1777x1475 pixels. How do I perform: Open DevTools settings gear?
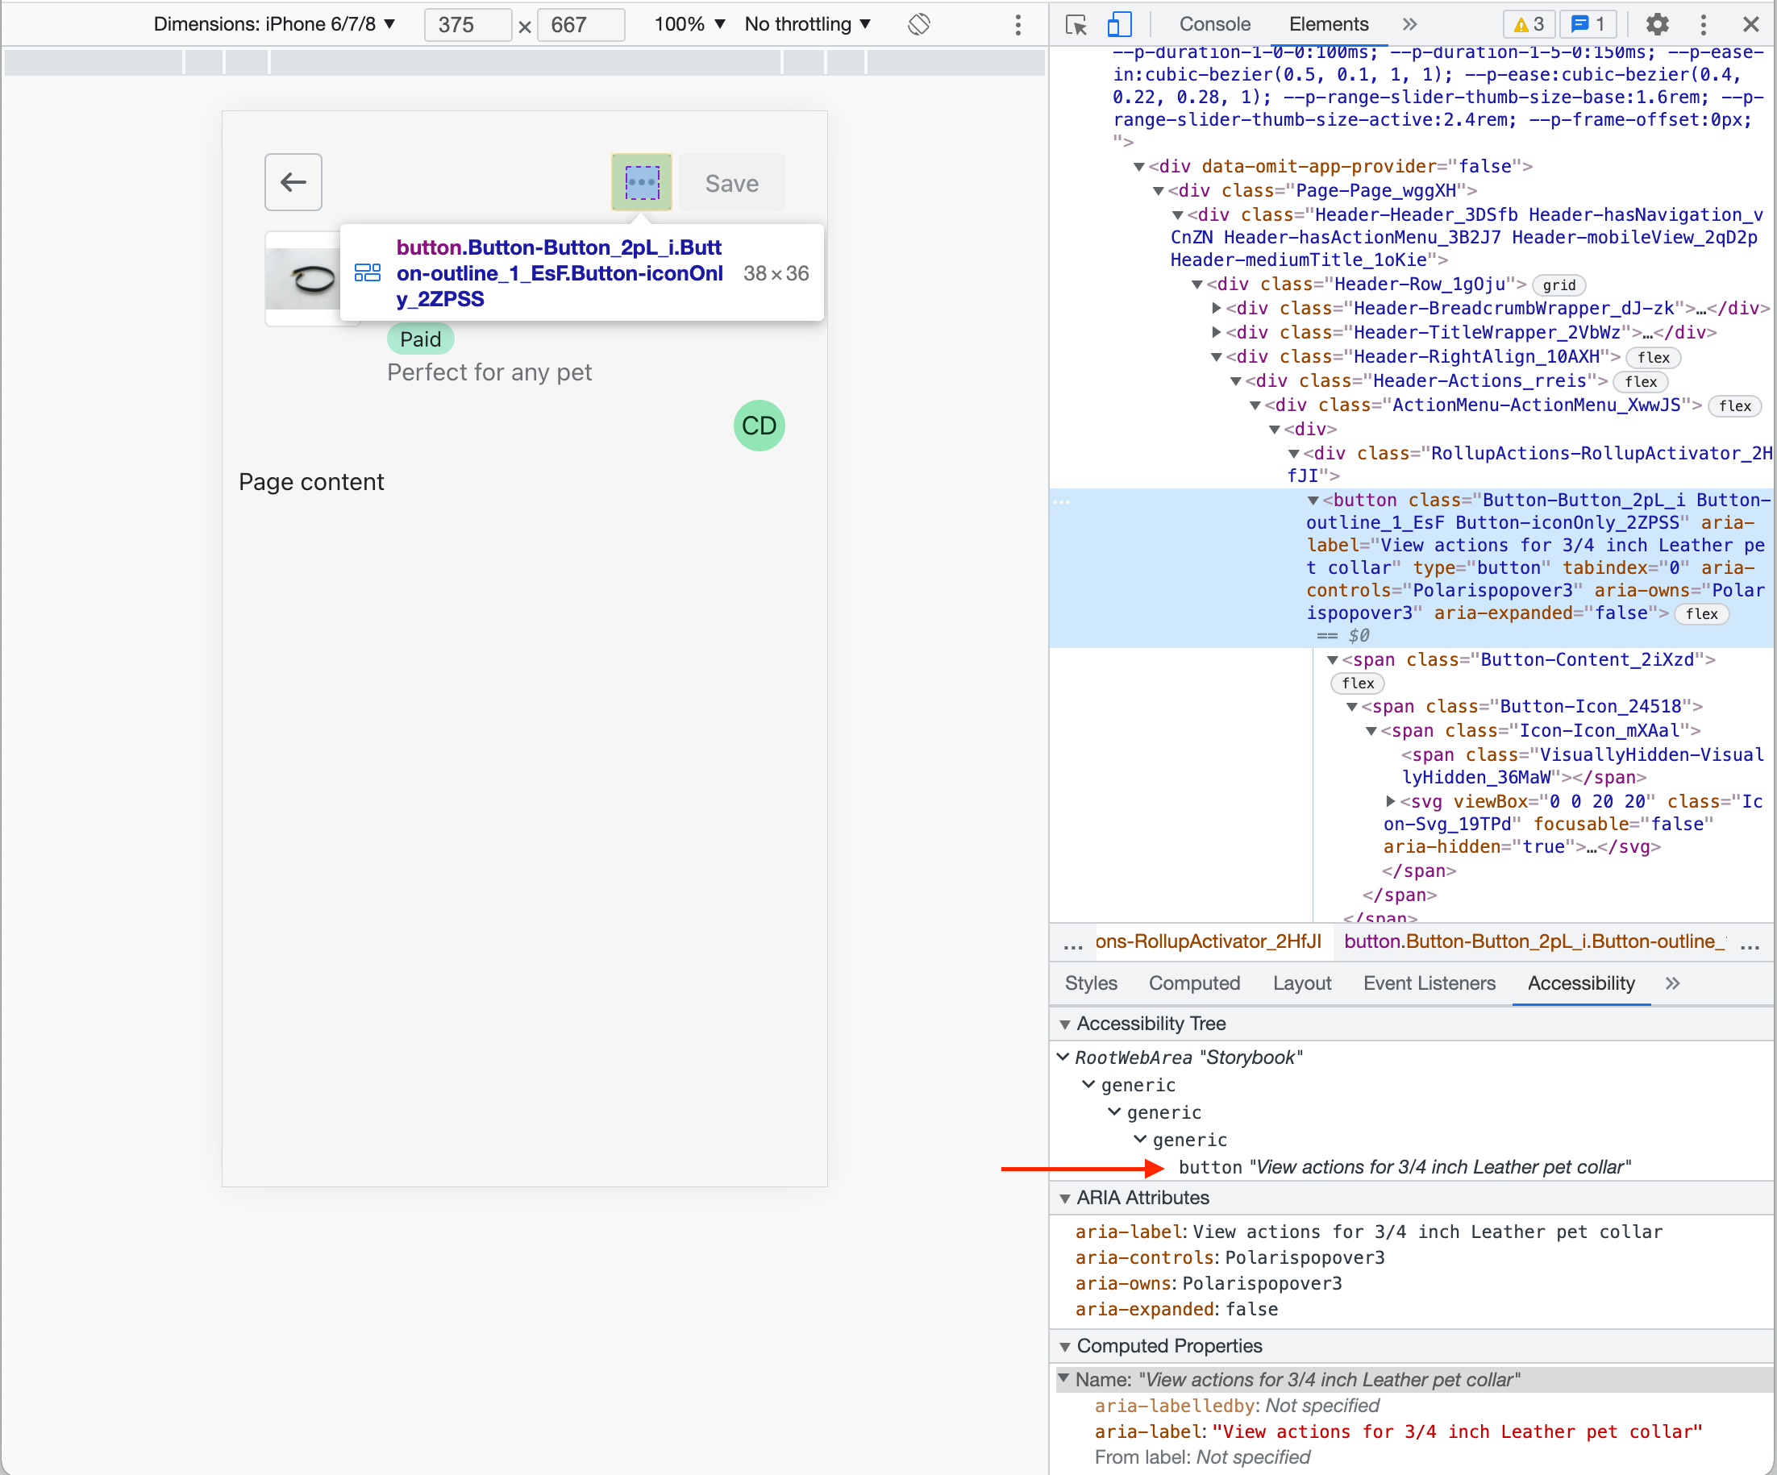(x=1657, y=24)
